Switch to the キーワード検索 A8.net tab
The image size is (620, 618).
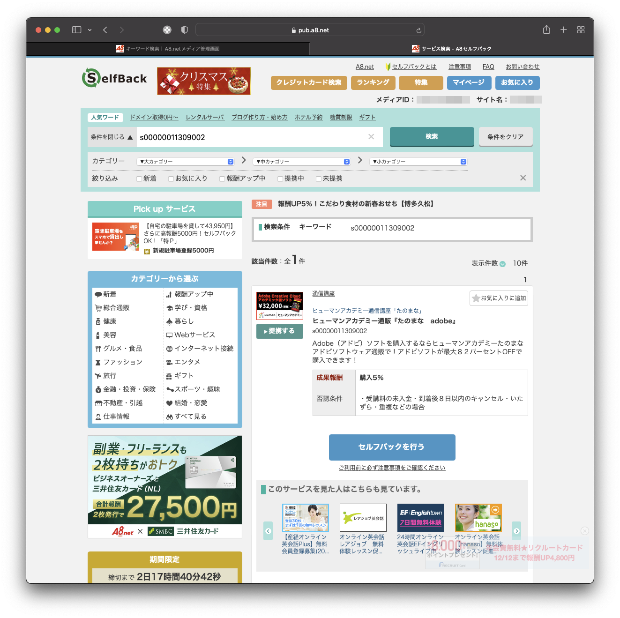coord(168,49)
